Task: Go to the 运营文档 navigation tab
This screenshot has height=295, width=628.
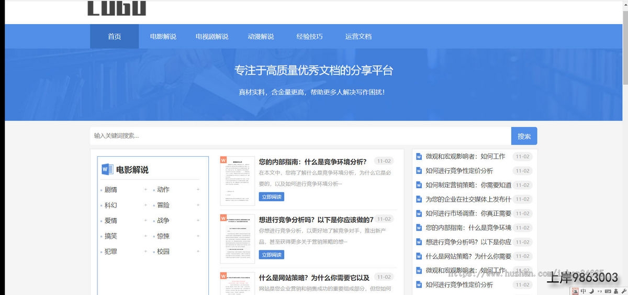Action: pyautogui.click(x=358, y=37)
